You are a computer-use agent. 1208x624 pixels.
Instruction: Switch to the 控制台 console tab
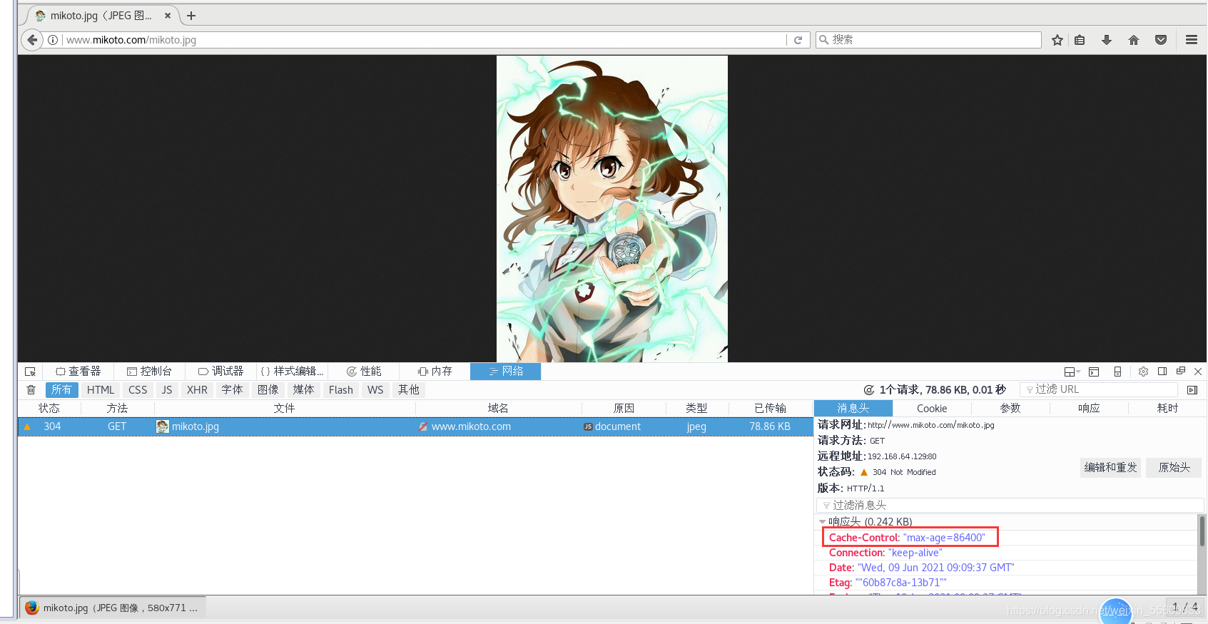click(x=149, y=372)
